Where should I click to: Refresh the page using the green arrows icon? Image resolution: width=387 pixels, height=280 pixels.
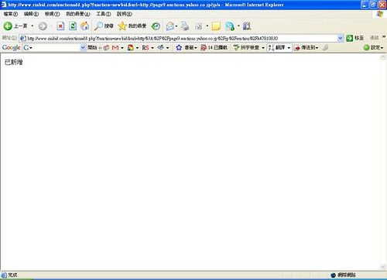point(73,26)
